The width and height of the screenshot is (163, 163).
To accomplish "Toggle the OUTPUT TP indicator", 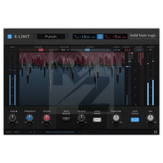I will 151,50.
